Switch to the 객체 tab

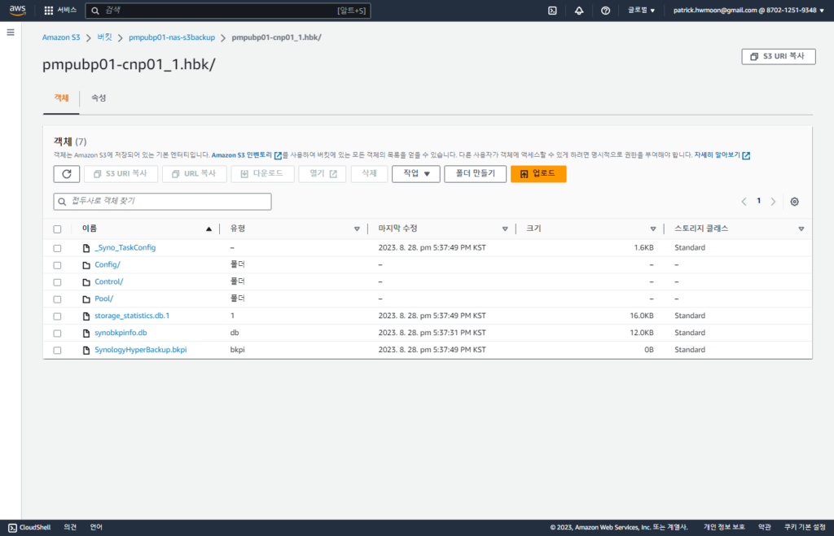[x=61, y=98]
